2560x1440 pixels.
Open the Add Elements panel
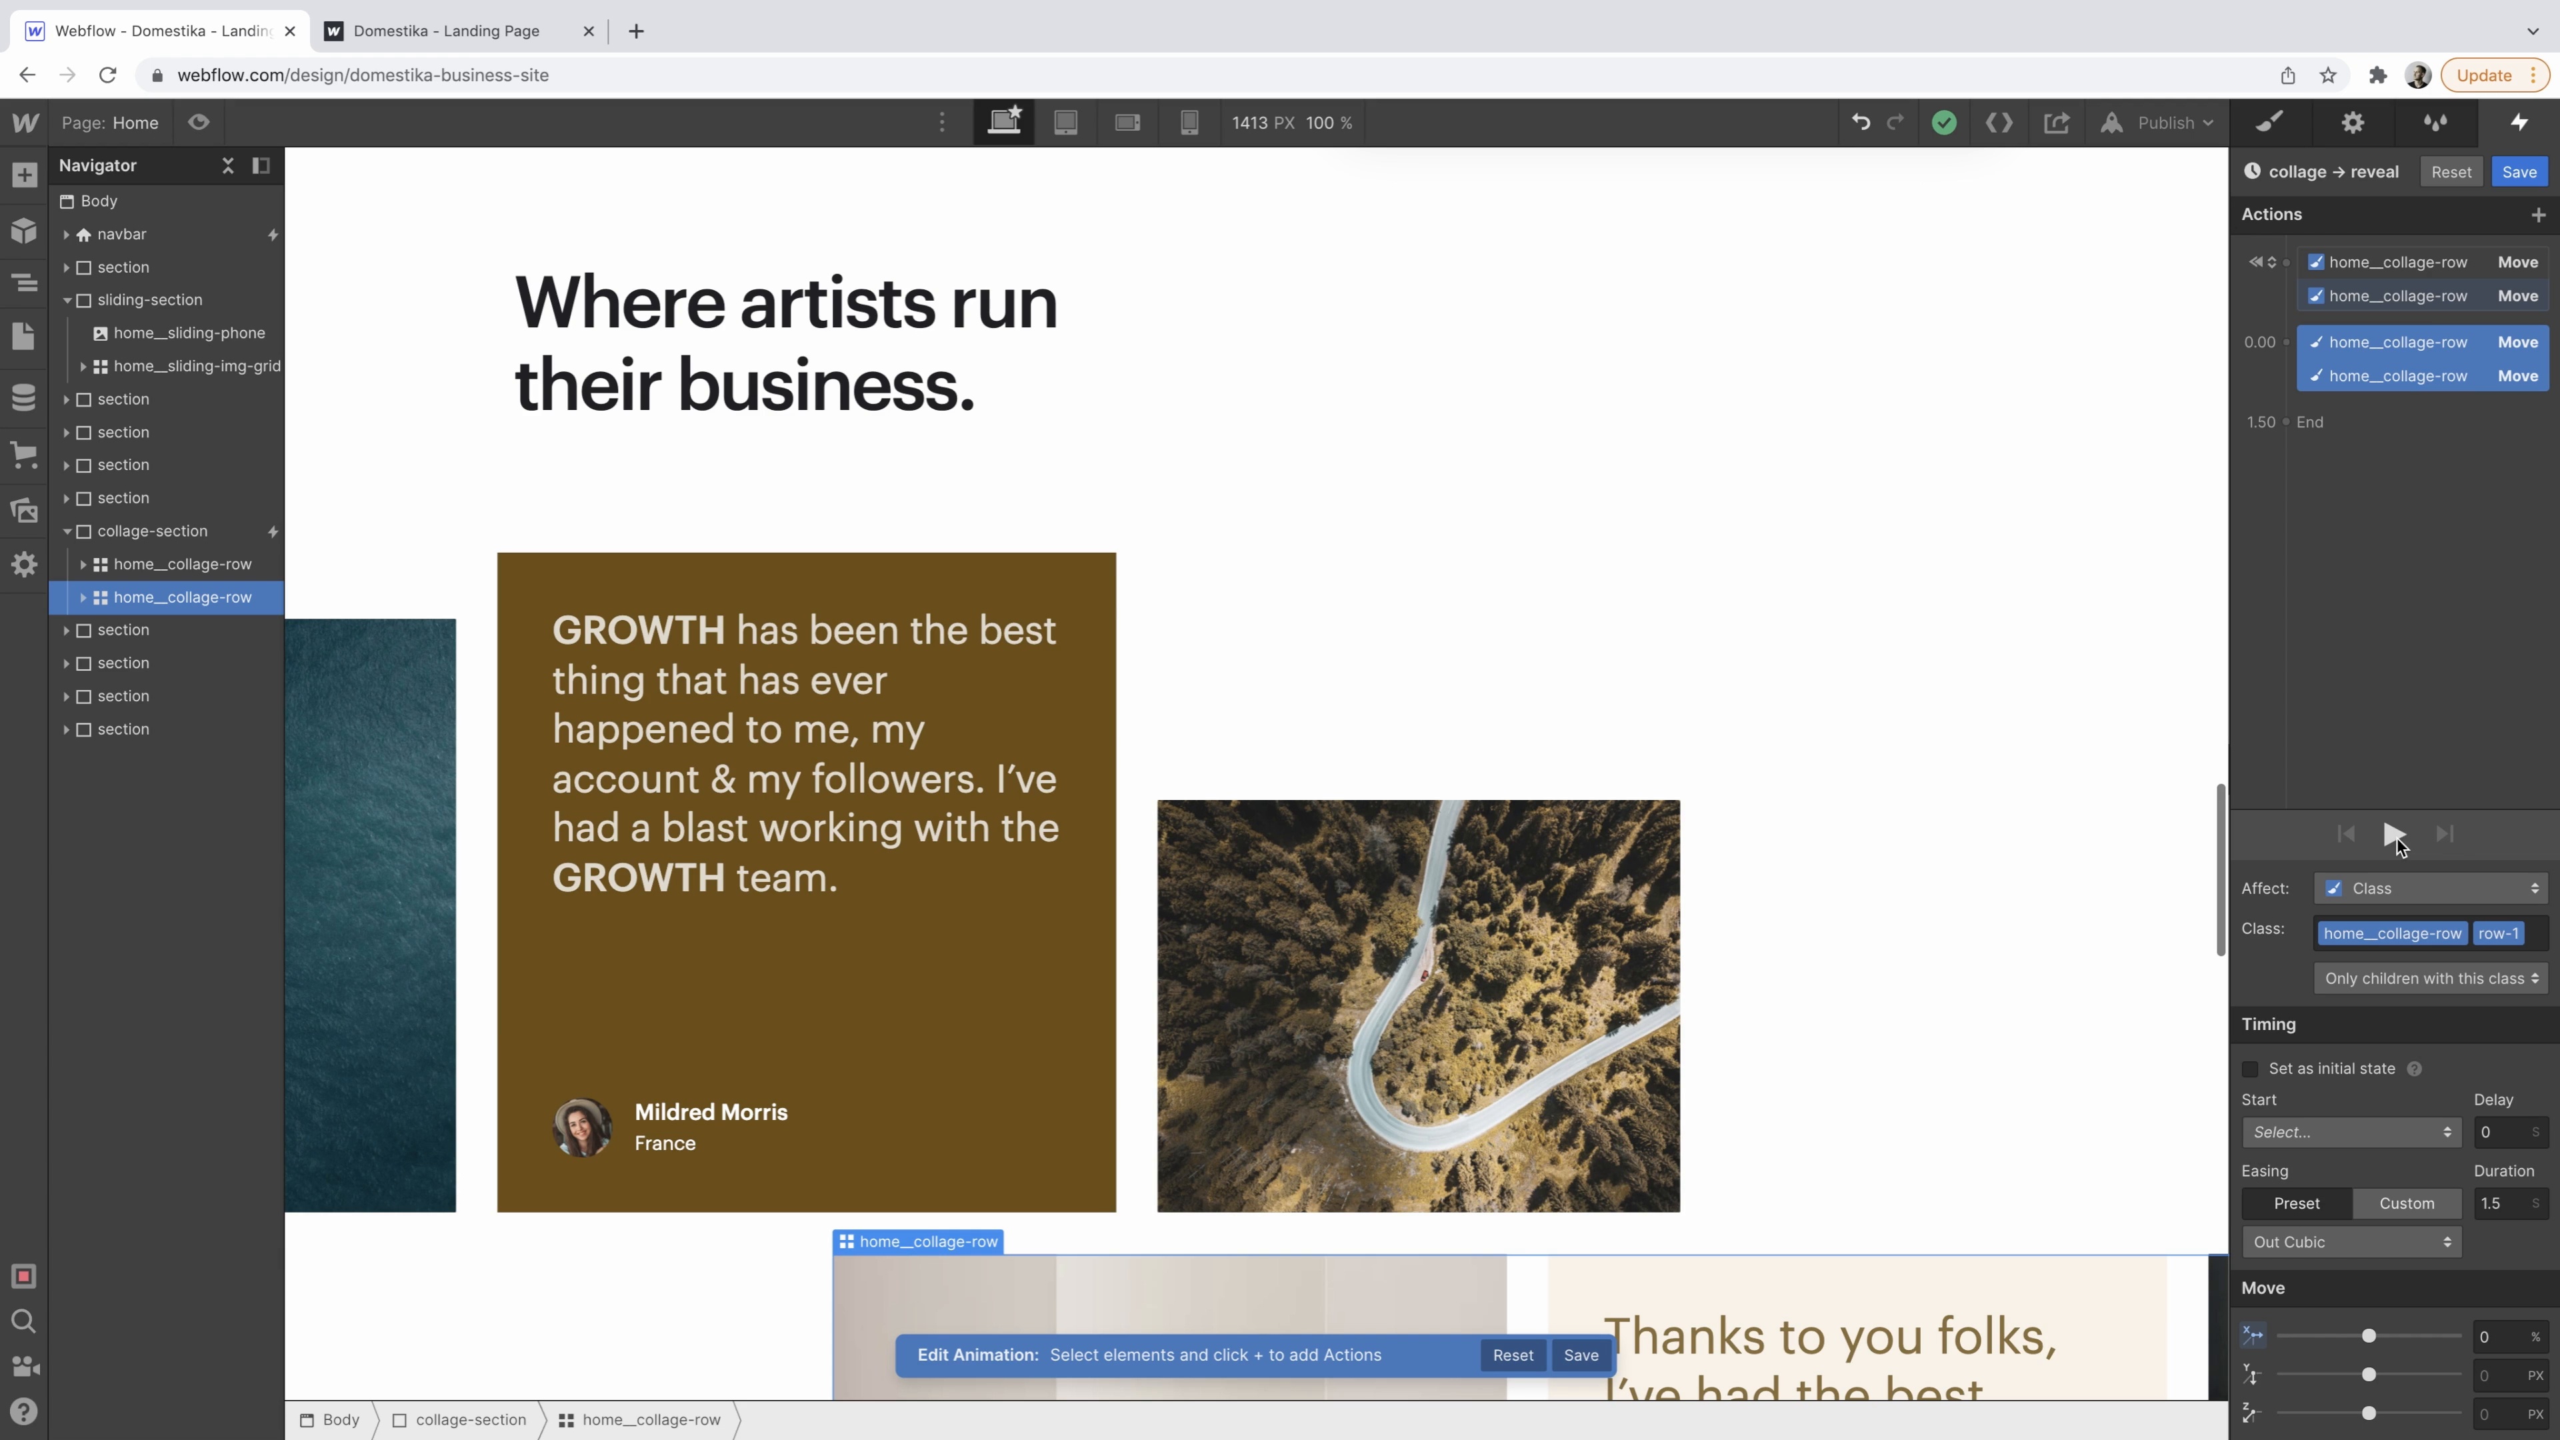click(x=24, y=175)
